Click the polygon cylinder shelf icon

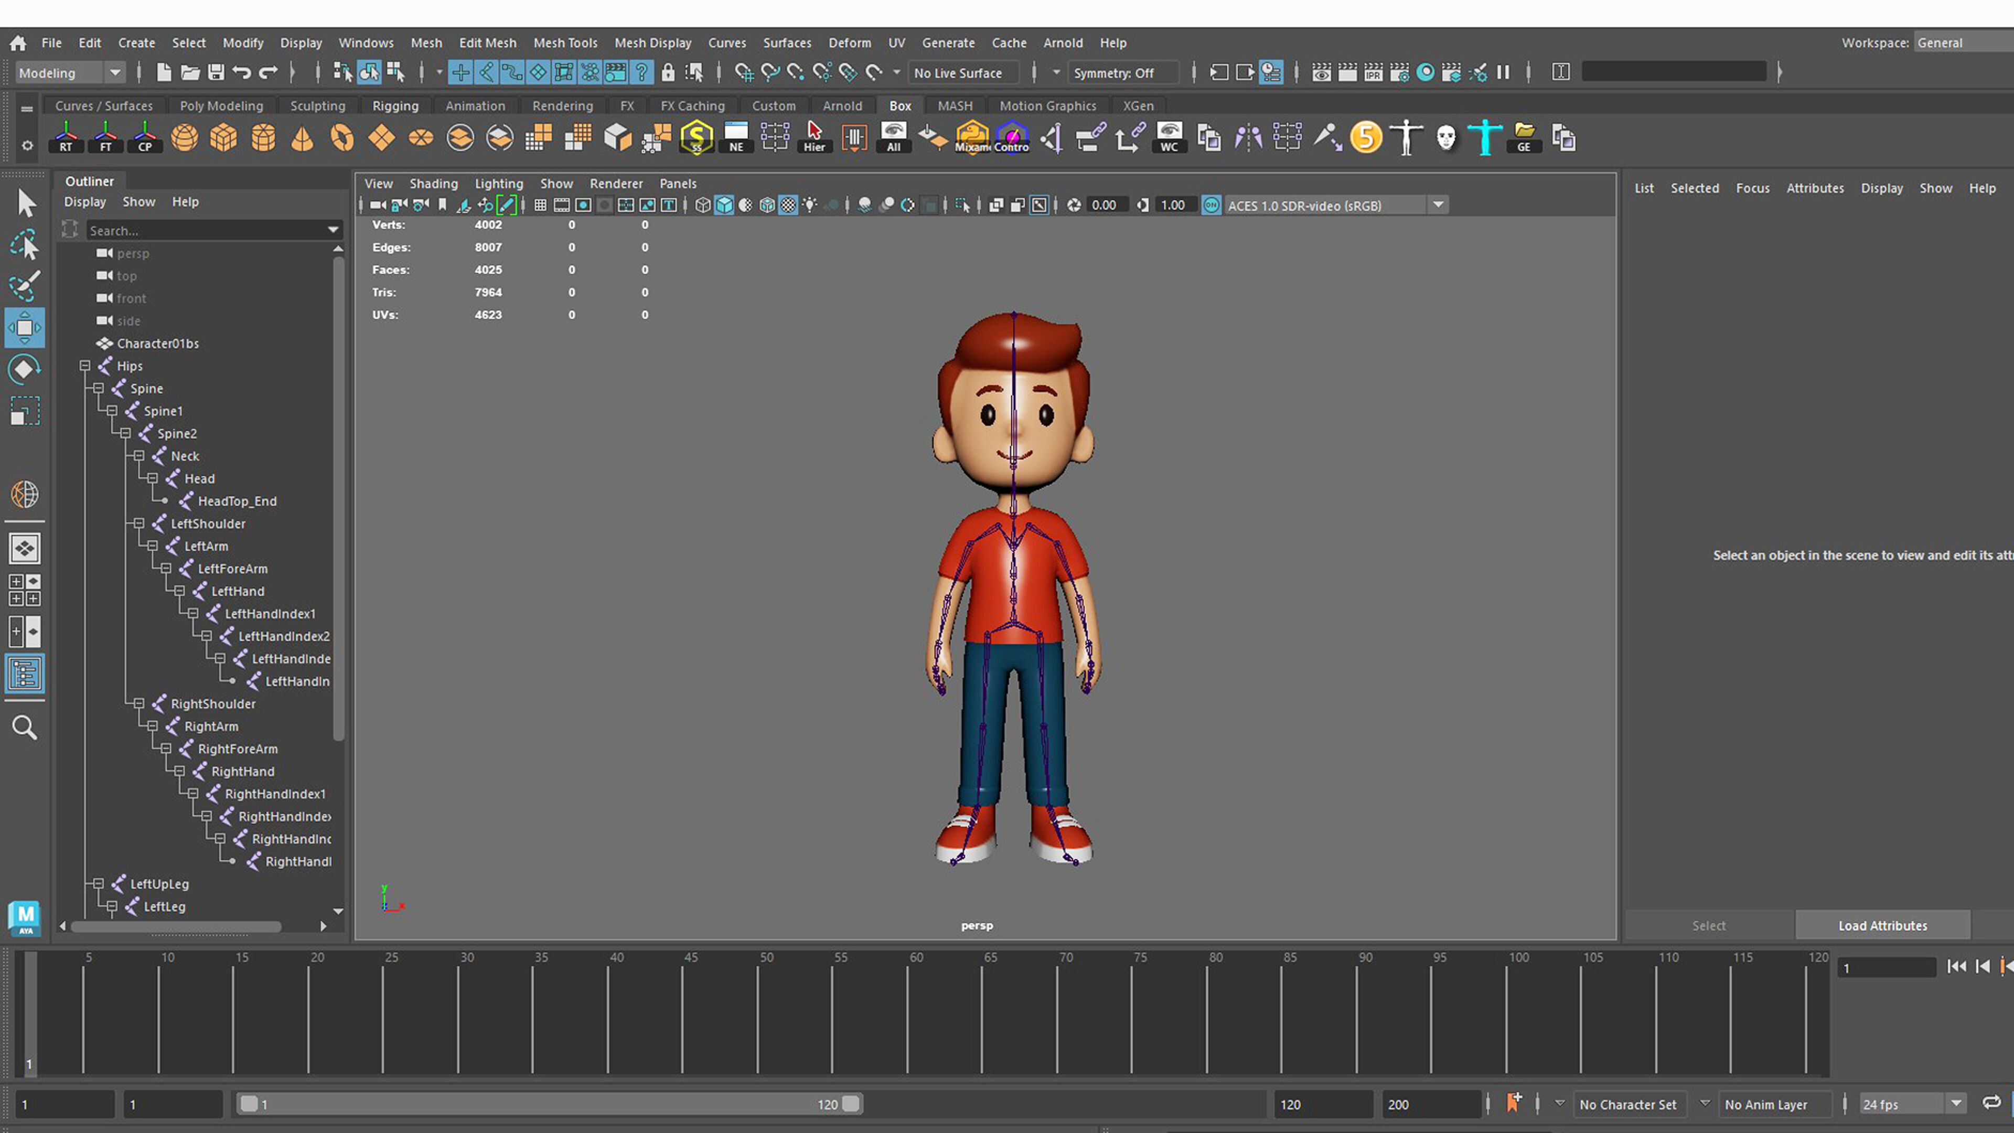263,138
